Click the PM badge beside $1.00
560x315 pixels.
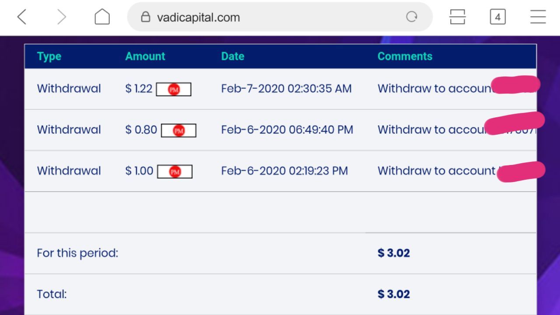tap(175, 171)
